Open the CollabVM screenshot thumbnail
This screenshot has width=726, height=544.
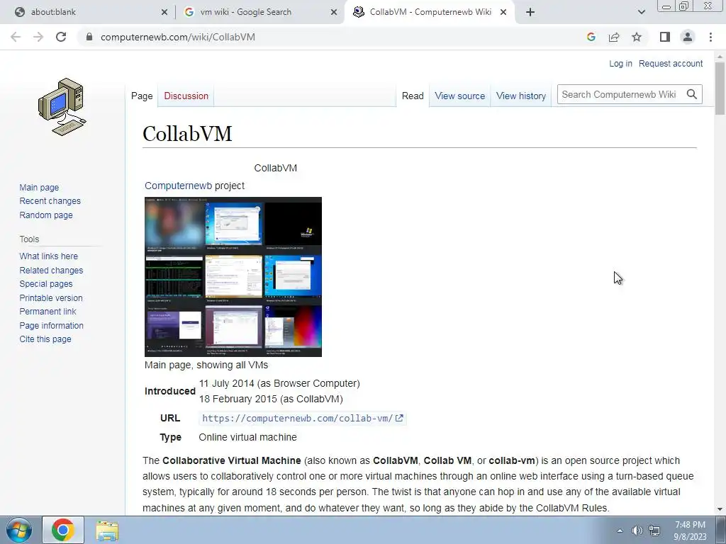[233, 277]
